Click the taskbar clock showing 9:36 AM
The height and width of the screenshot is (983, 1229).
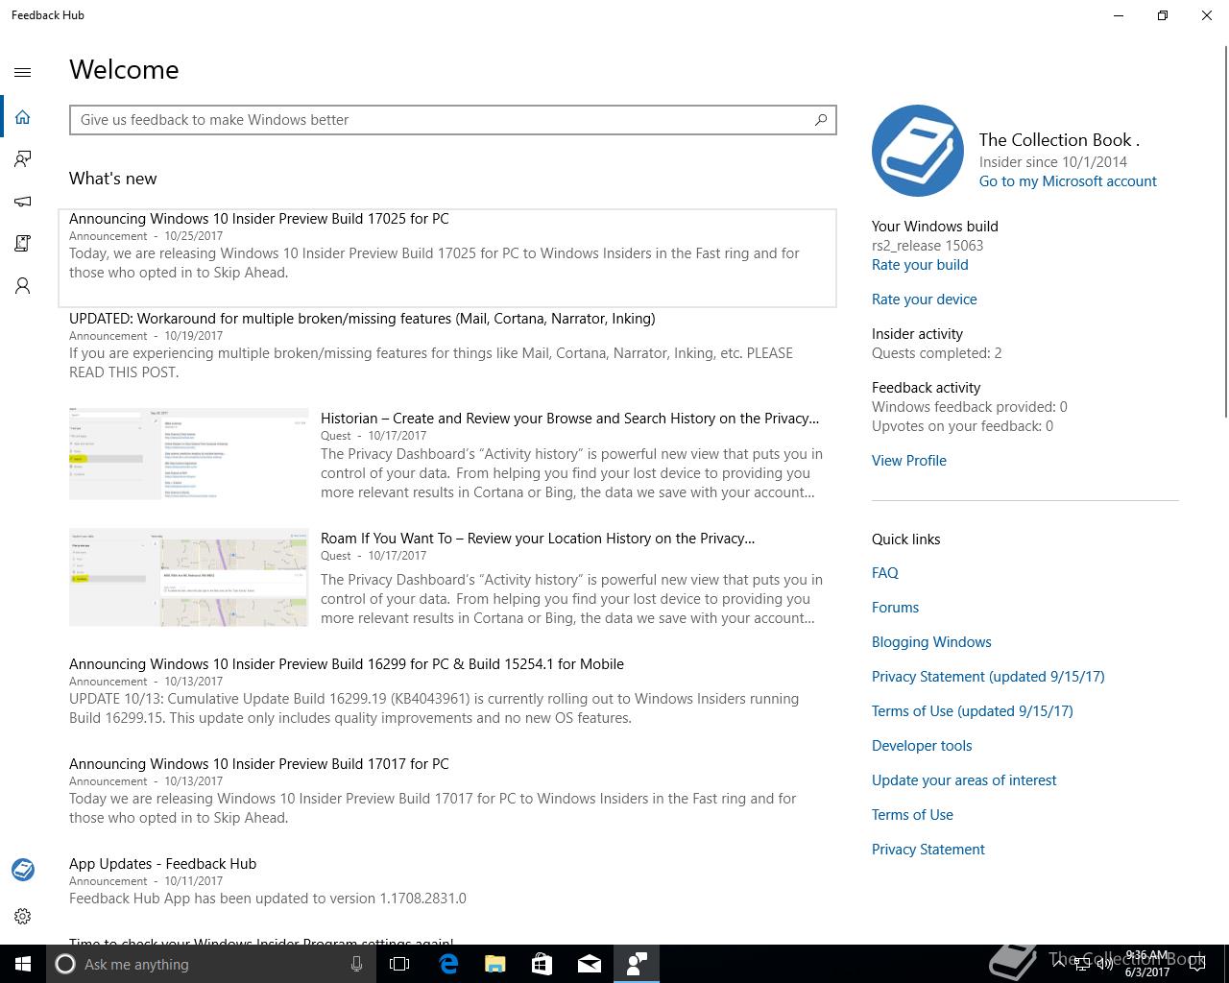(x=1147, y=964)
